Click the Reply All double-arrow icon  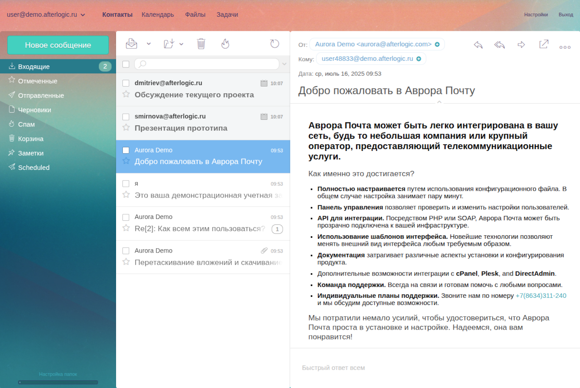[499, 44]
